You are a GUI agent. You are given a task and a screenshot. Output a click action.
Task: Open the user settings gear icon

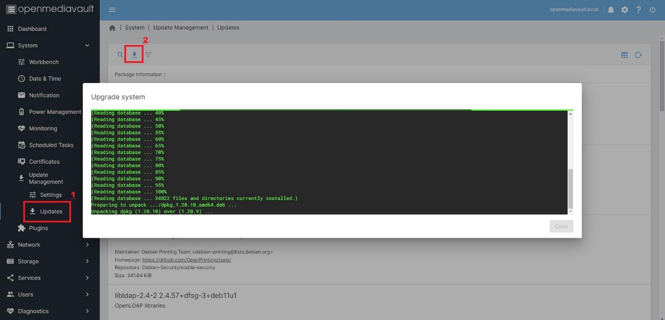pyautogui.click(x=624, y=10)
